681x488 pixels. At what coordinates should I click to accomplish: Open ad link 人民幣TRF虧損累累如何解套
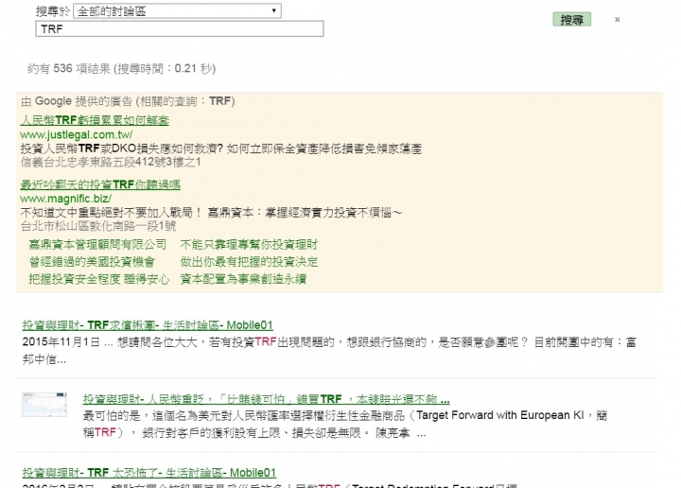[x=95, y=120]
